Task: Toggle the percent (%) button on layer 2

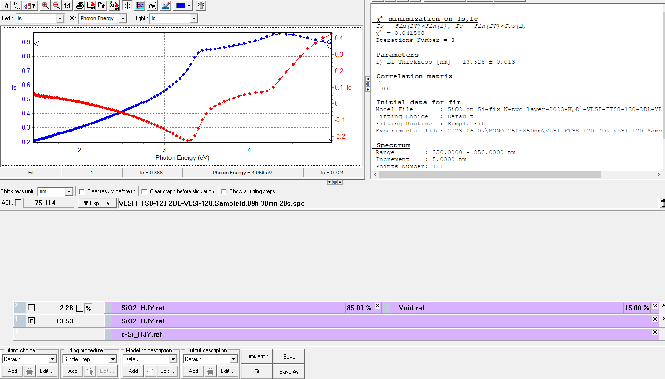Action: [88, 308]
